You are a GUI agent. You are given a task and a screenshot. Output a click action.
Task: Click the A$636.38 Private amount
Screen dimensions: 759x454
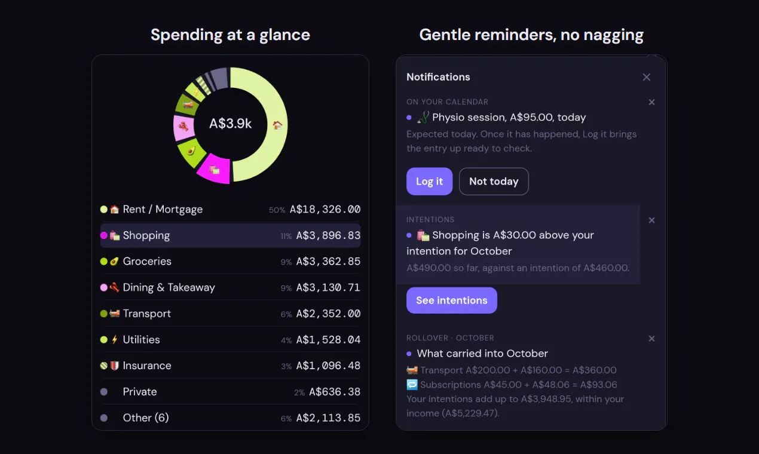(335, 392)
